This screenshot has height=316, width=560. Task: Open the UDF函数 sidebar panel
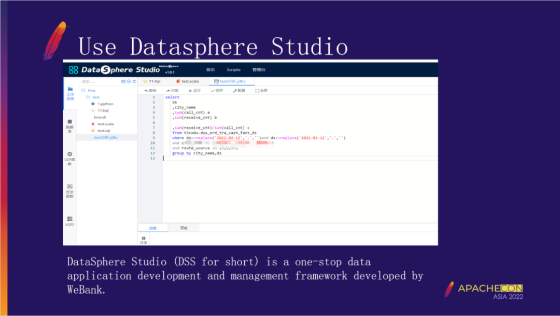69,159
